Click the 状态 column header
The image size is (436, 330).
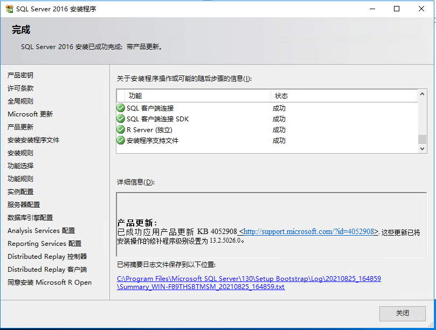pos(344,96)
